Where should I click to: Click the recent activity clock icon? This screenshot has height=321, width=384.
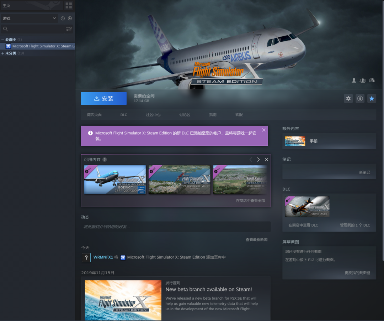[63, 19]
